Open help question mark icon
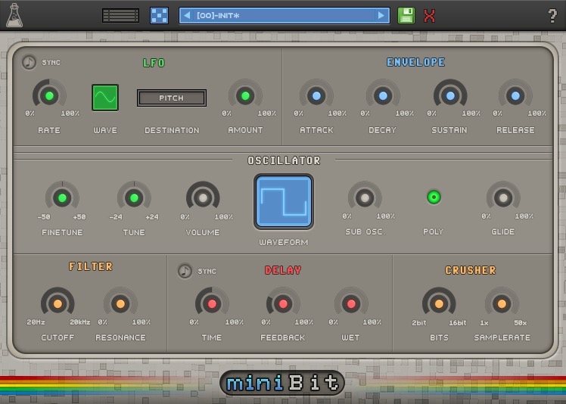Screen dimensions: 566x404 (x=552, y=16)
